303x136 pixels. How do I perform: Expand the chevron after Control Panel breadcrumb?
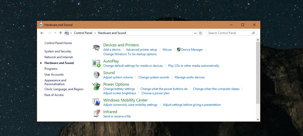[x=95, y=33]
